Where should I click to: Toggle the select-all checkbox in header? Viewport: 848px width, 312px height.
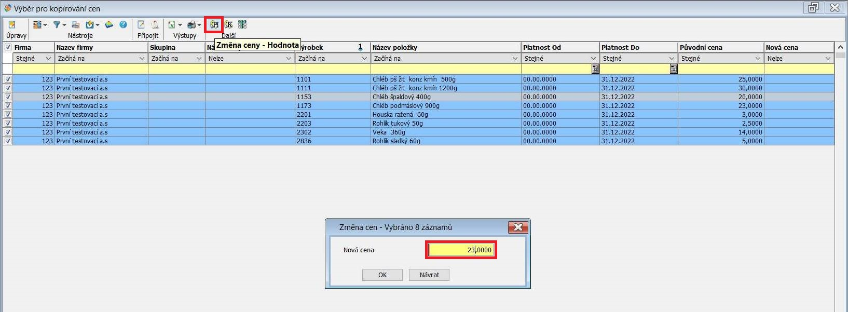pos(8,47)
